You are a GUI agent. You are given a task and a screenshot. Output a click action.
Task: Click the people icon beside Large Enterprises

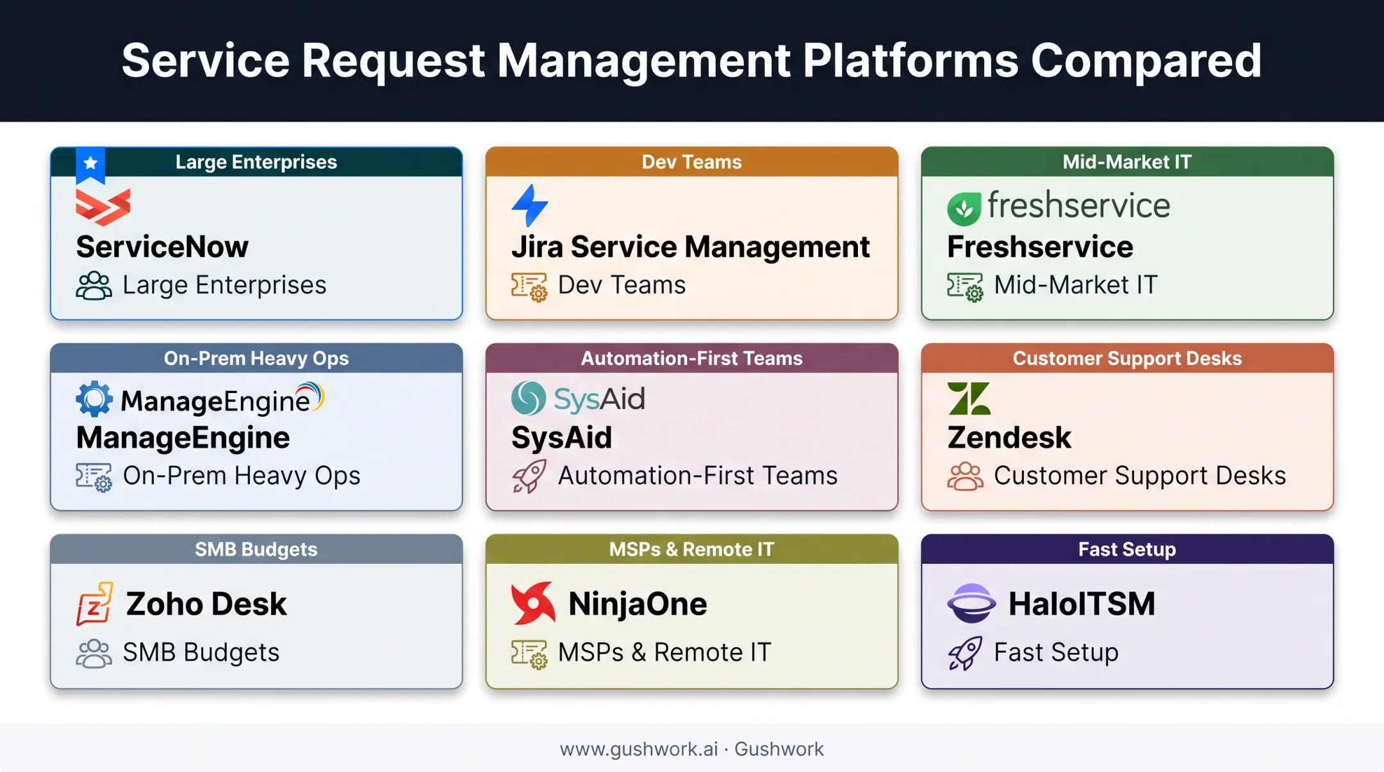pyautogui.click(x=94, y=285)
